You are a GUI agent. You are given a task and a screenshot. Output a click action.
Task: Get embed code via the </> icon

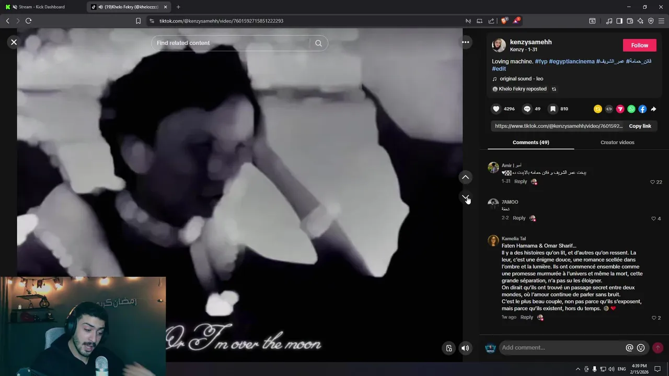(609, 109)
